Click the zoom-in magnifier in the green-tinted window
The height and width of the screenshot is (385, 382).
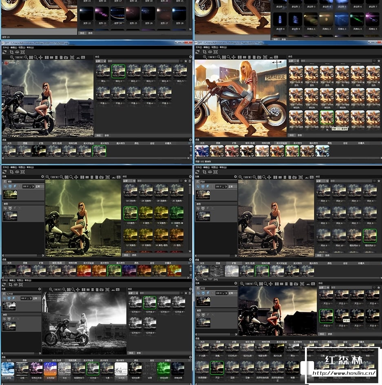point(48,177)
